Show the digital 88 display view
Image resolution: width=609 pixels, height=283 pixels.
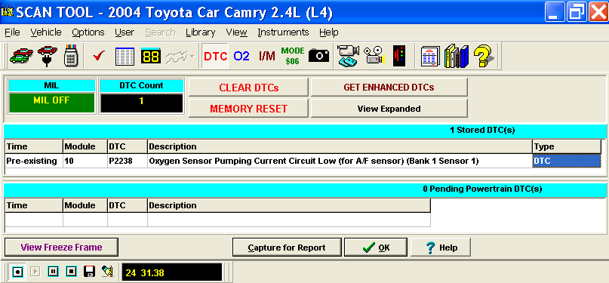pos(150,57)
